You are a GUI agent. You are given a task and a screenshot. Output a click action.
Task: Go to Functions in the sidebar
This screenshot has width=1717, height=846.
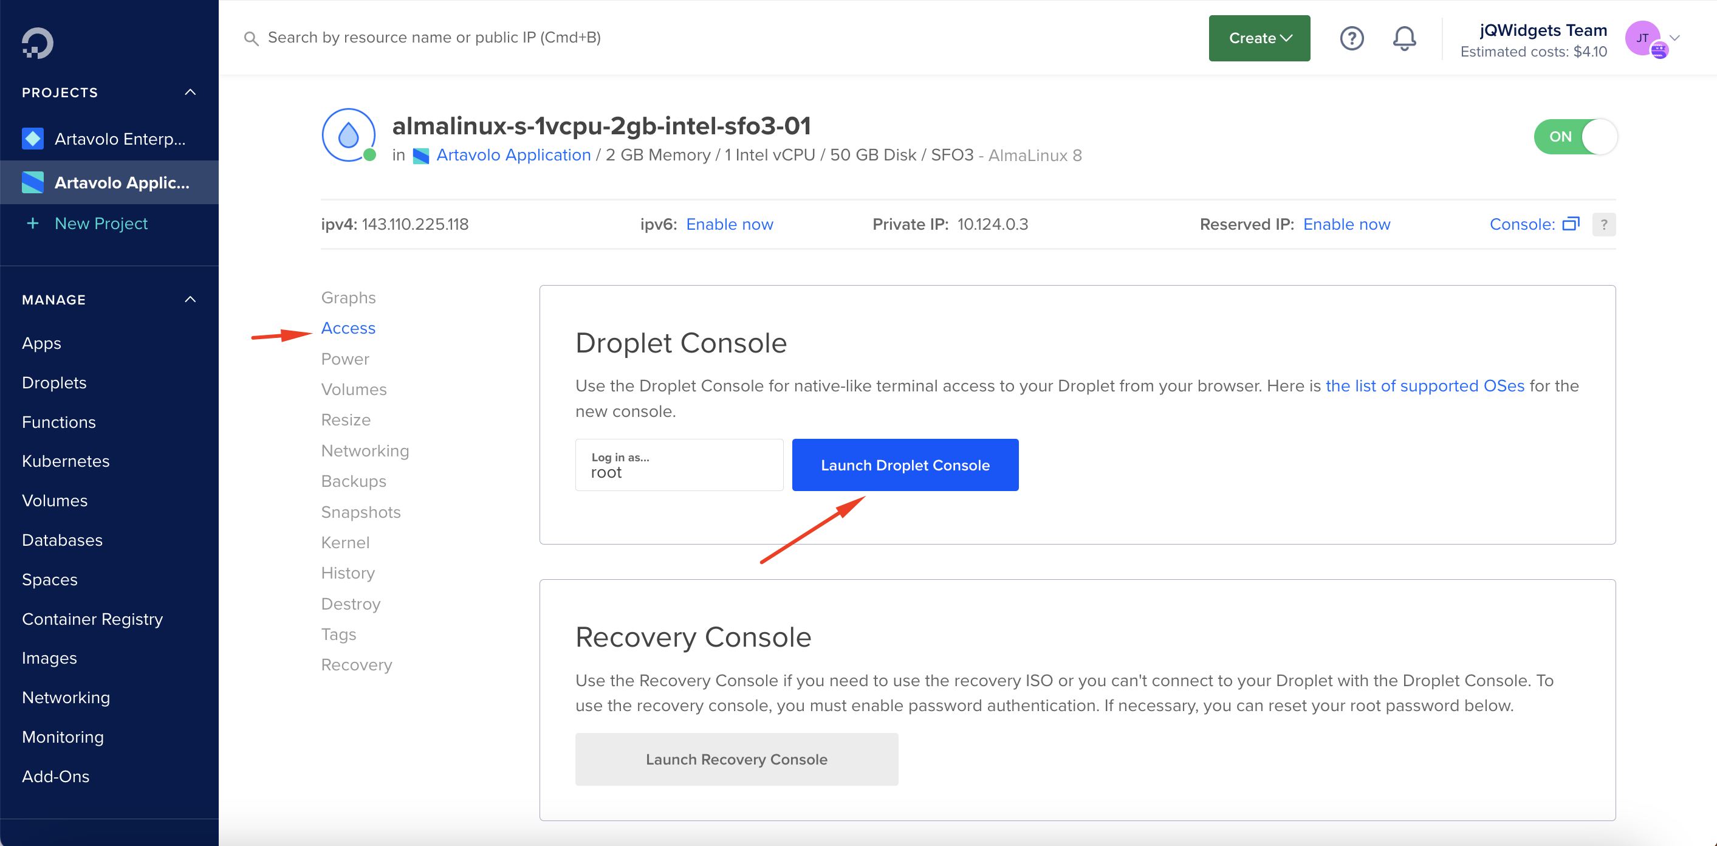coord(59,422)
